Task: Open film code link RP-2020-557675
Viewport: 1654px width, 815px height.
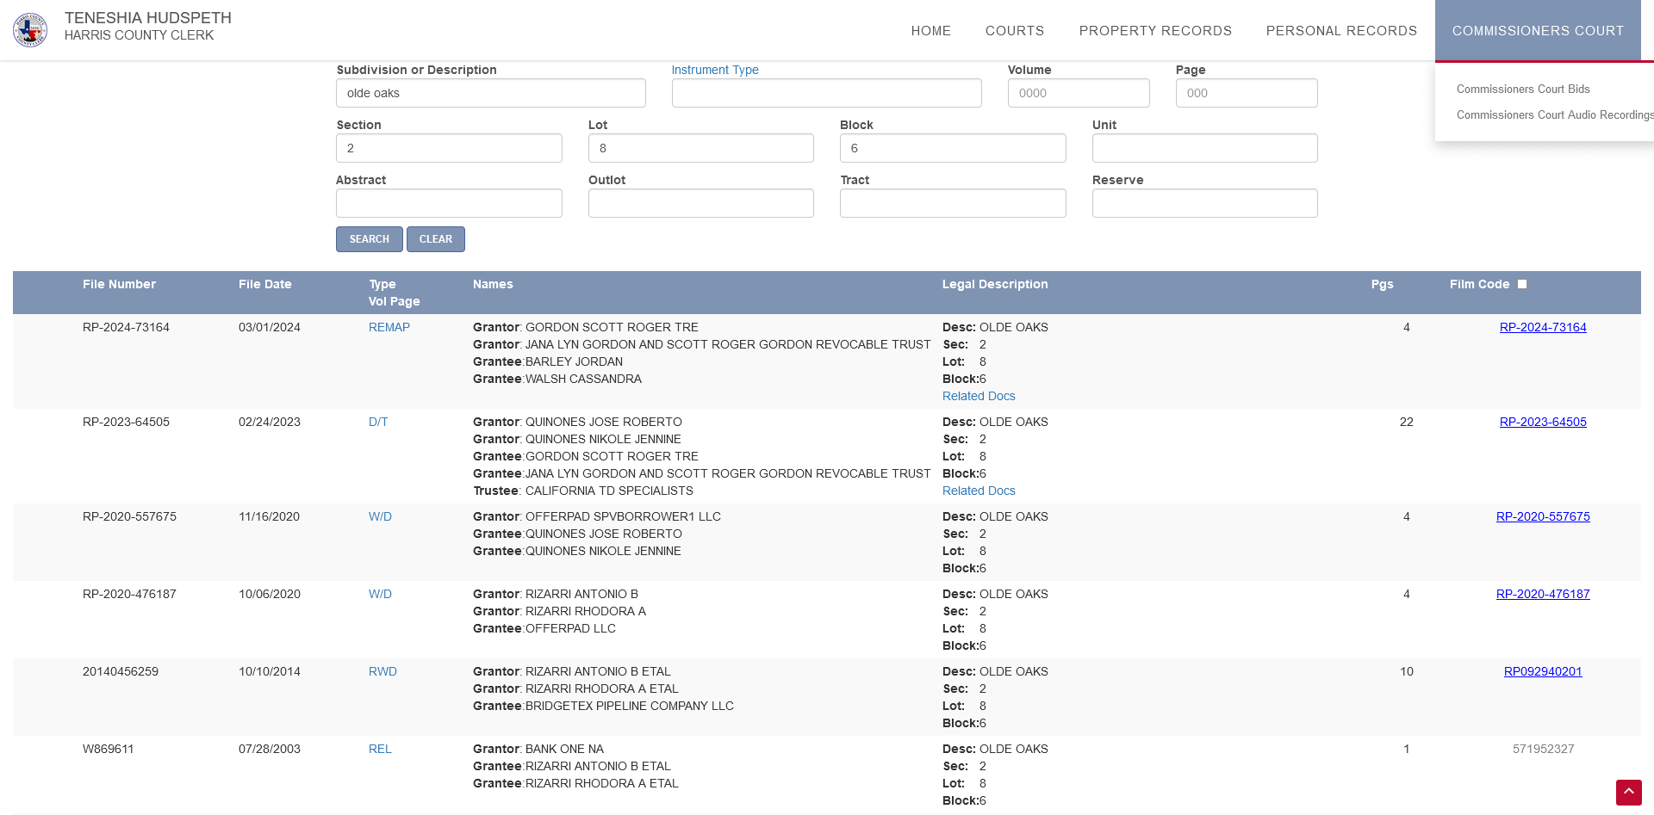Action: [1543, 516]
